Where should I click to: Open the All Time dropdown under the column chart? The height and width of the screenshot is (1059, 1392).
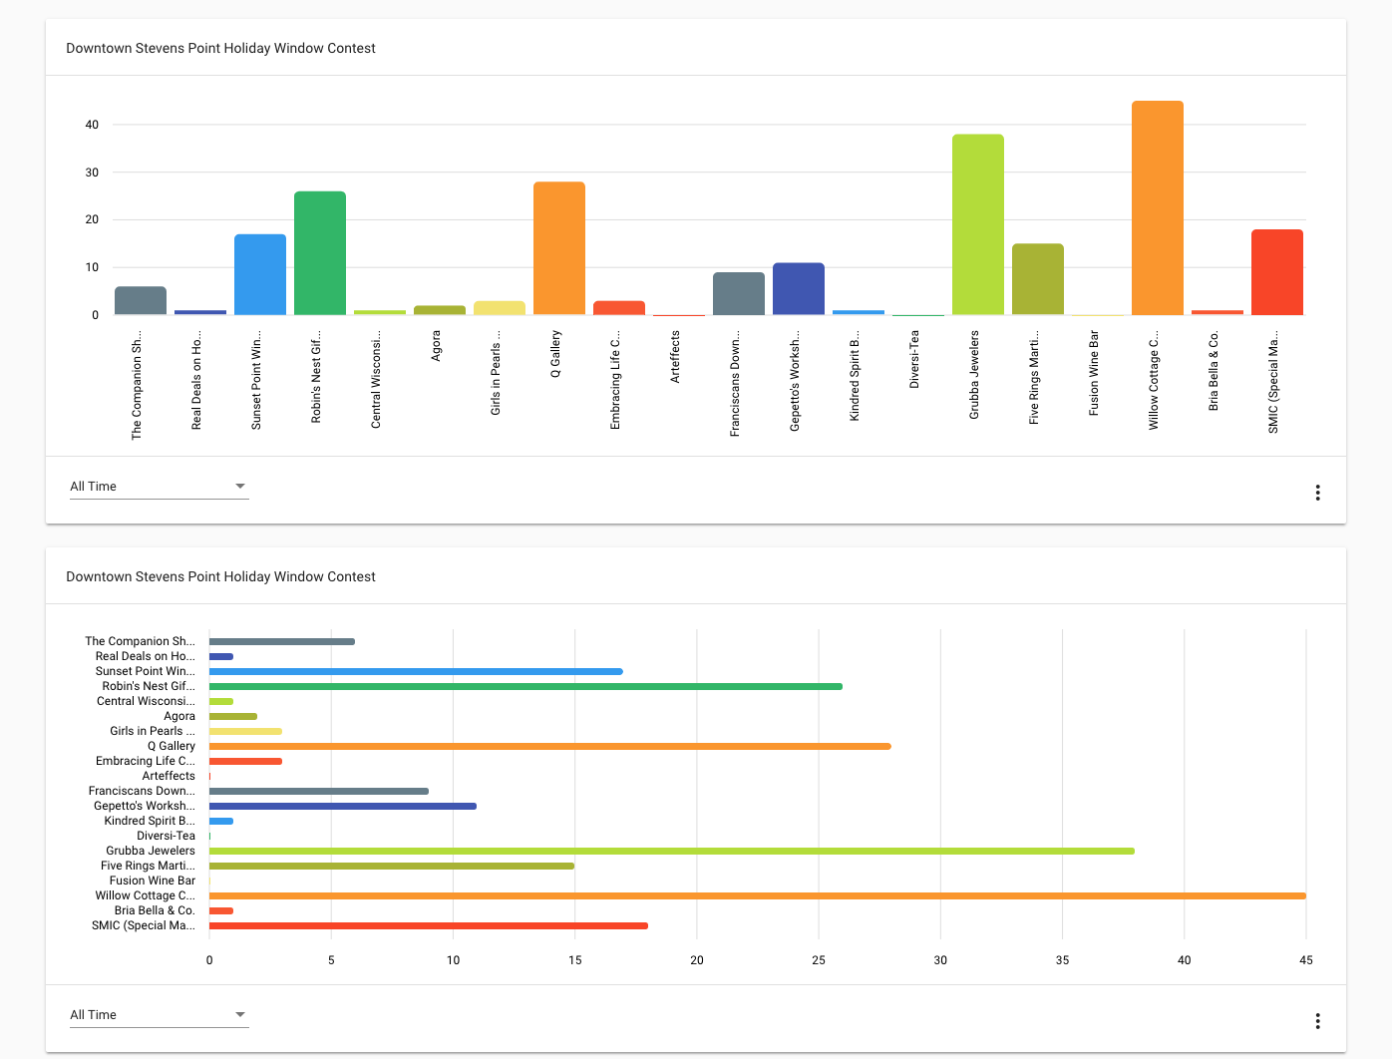pyautogui.click(x=159, y=487)
